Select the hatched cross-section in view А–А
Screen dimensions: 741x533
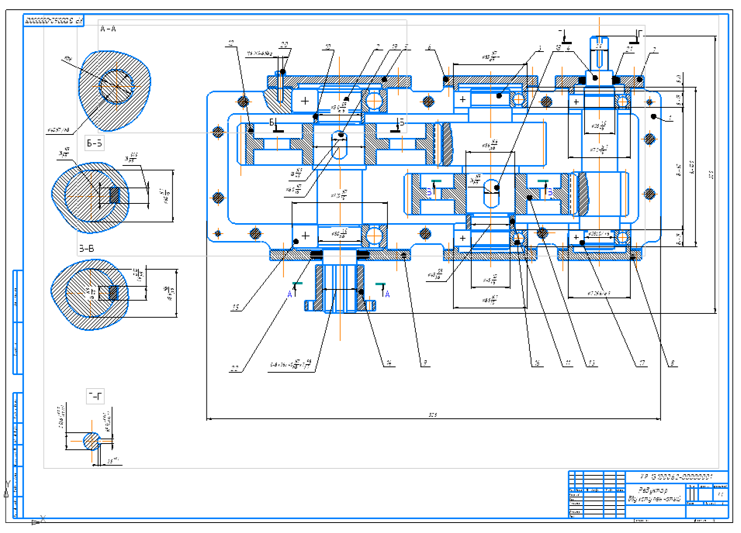(x=116, y=91)
